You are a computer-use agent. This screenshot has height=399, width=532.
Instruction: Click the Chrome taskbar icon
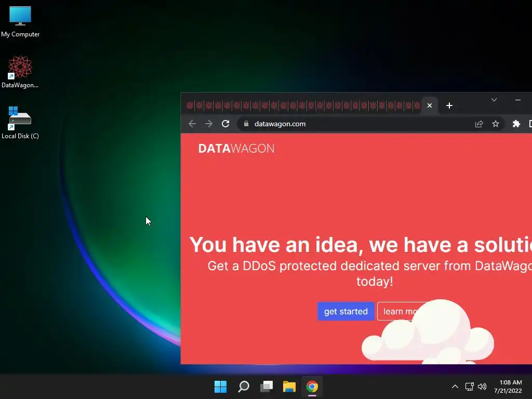click(312, 387)
